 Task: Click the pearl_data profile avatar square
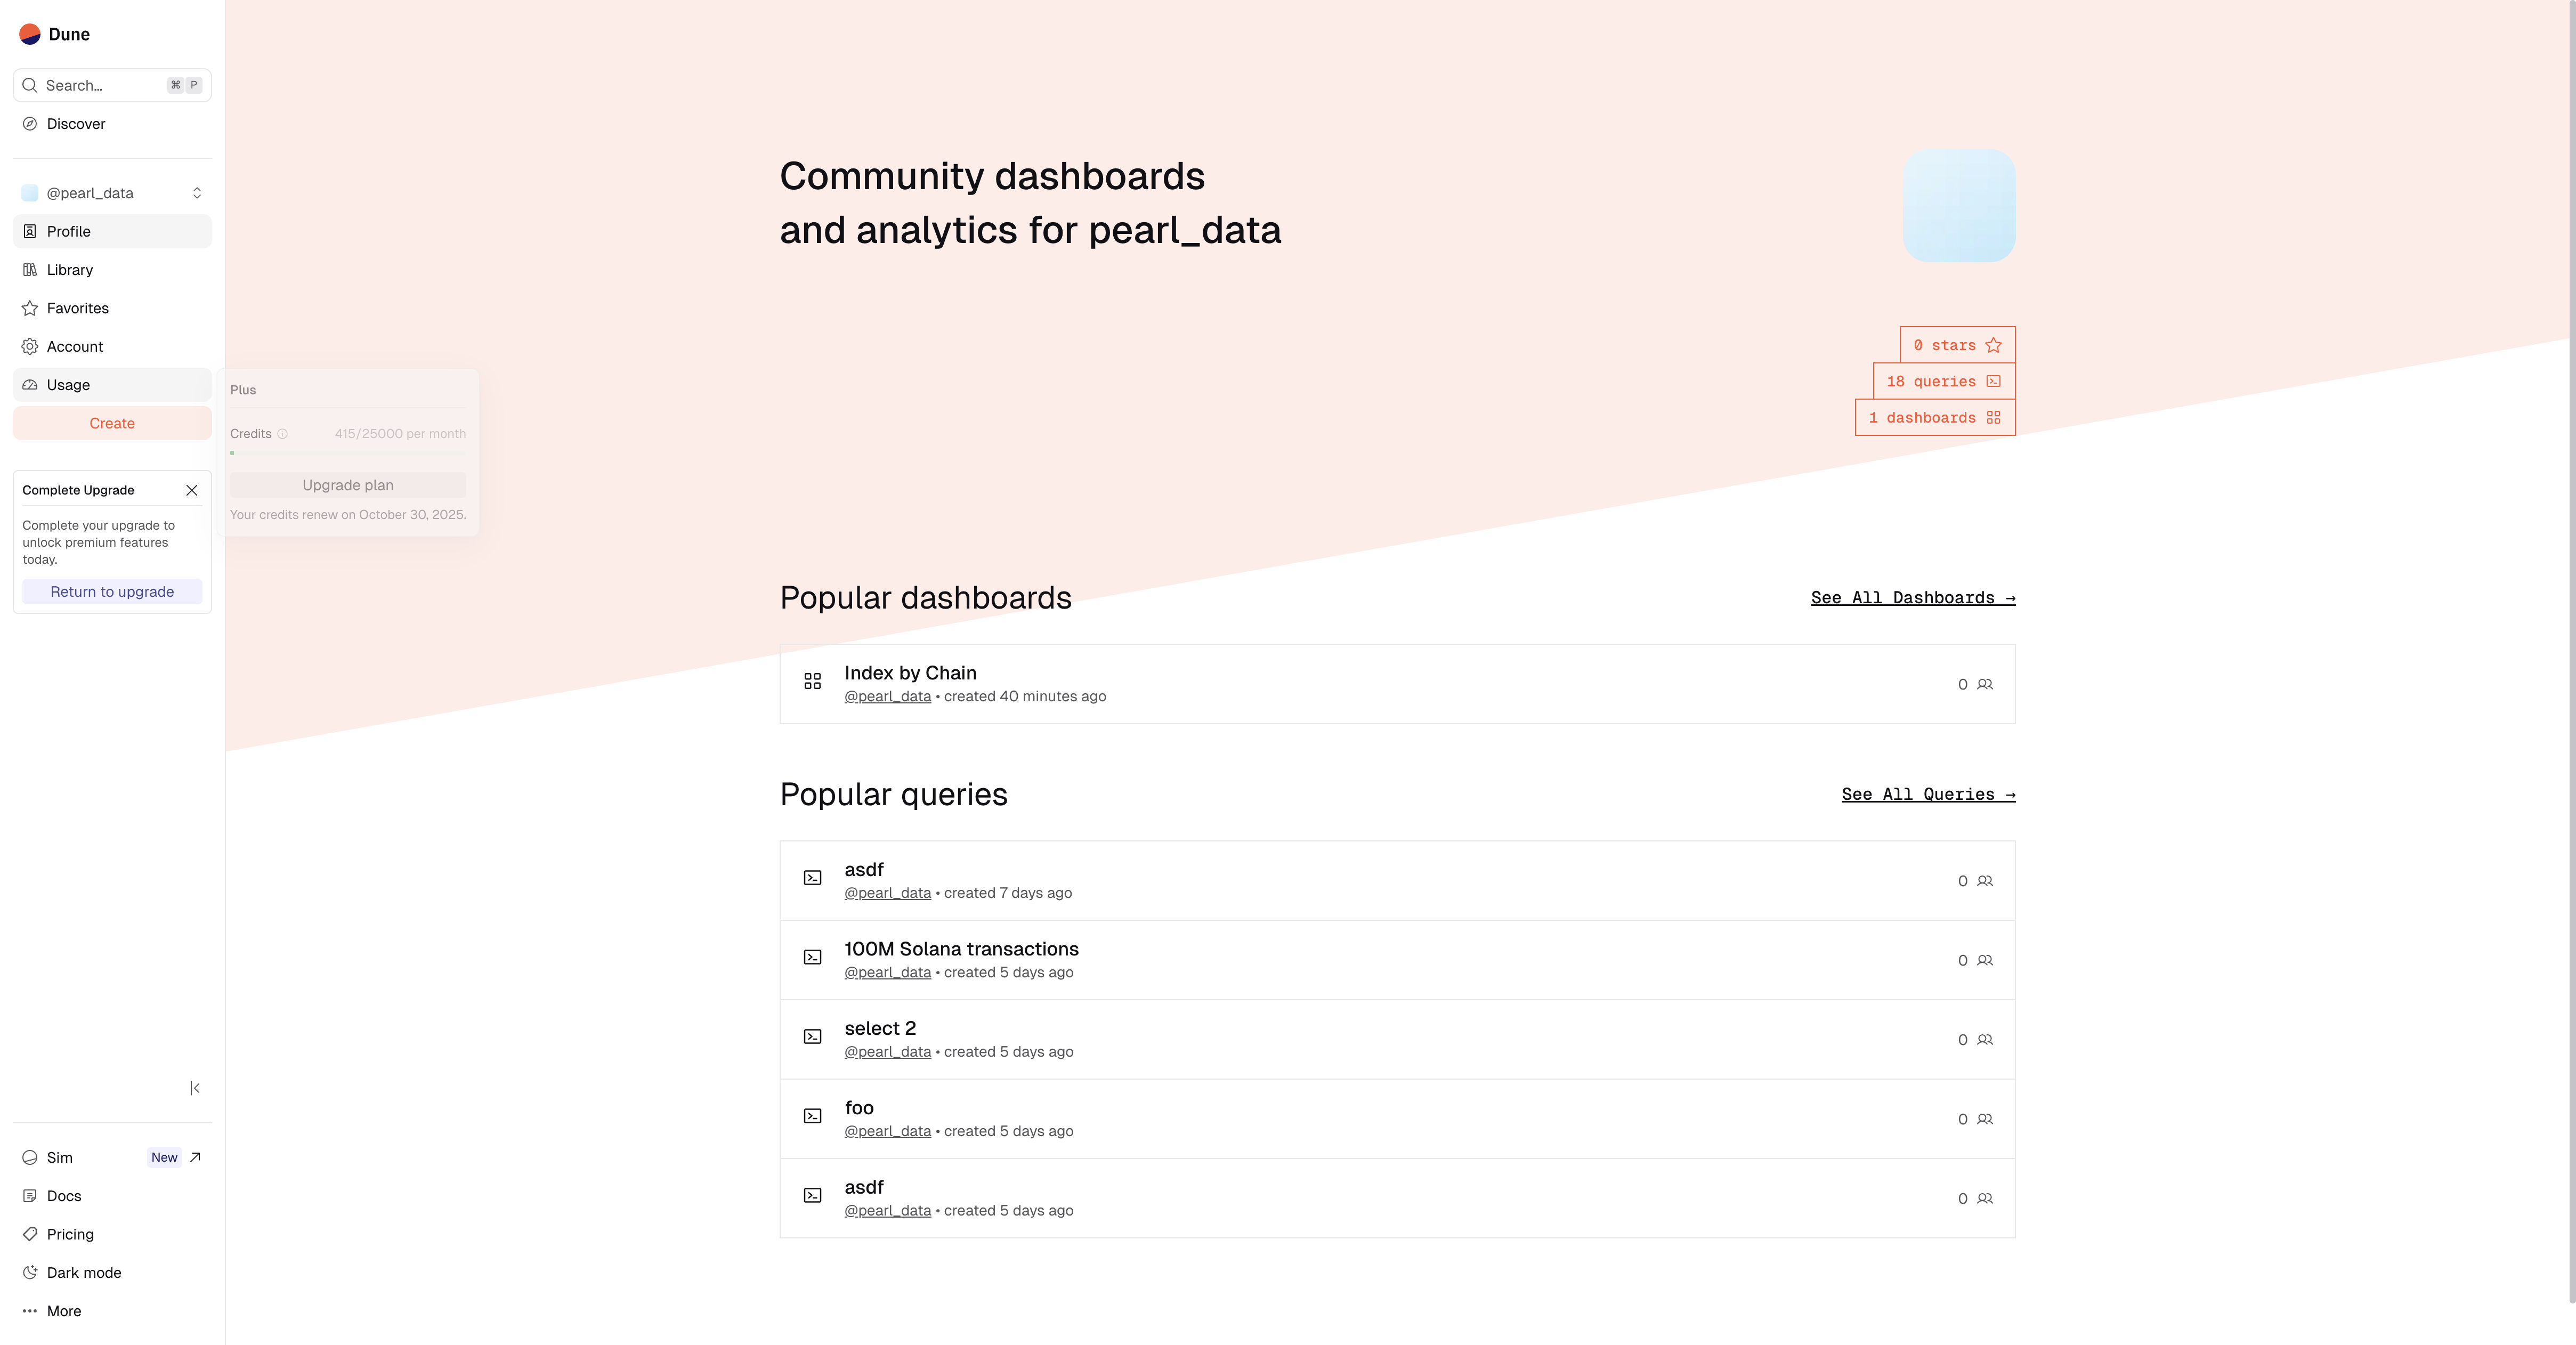[1958, 206]
